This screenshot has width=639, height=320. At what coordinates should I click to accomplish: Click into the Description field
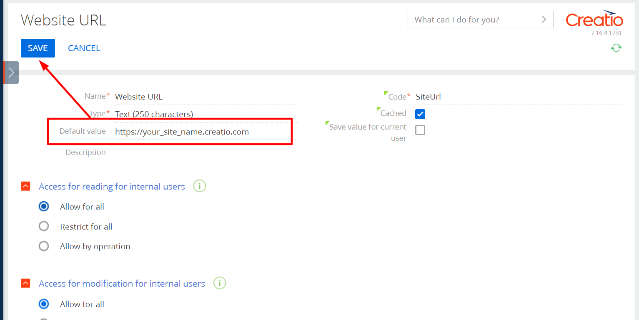point(368,153)
